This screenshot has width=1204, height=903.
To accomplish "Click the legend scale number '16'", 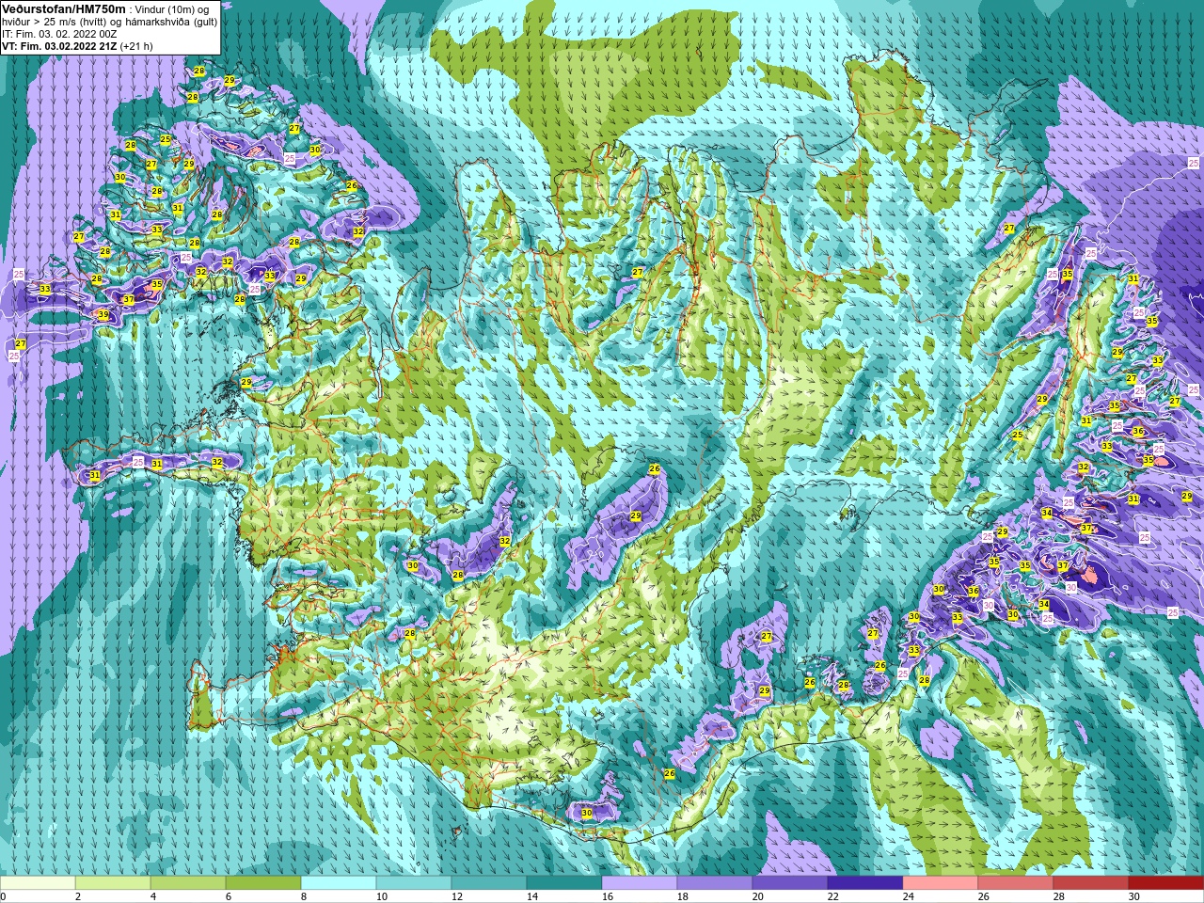I will coord(608,896).
